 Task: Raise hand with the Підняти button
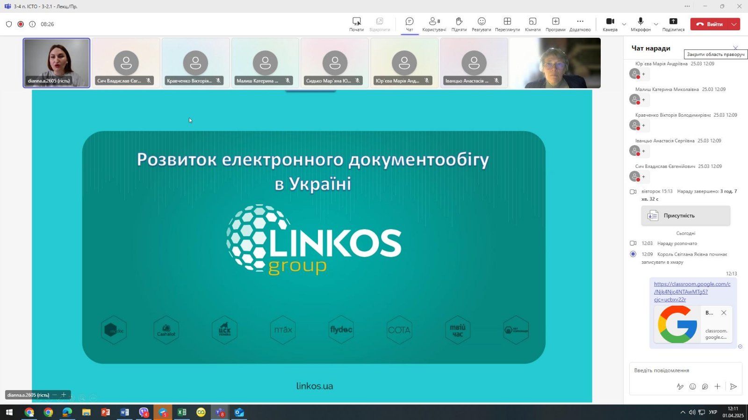click(459, 24)
